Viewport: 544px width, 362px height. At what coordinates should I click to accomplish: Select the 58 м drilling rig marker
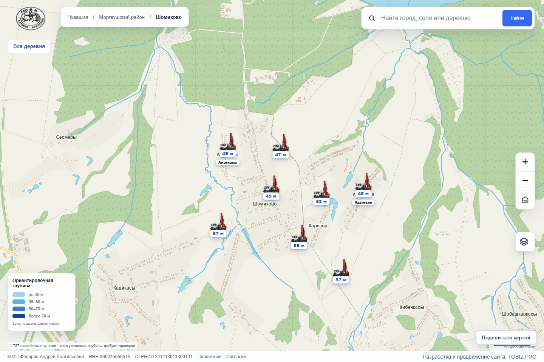click(x=299, y=237)
